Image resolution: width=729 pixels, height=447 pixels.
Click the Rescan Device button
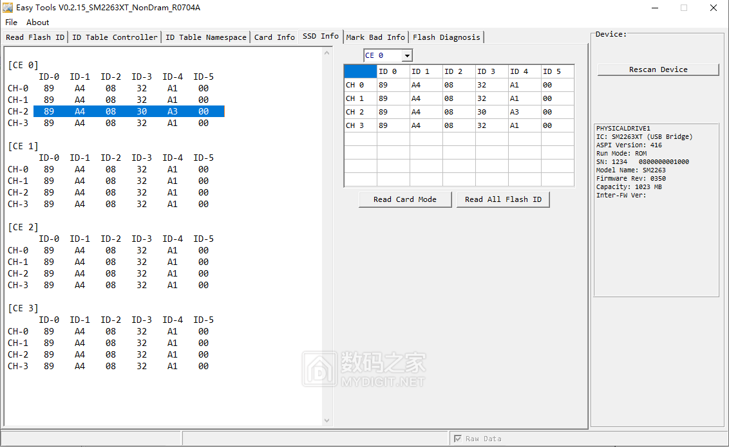point(658,69)
